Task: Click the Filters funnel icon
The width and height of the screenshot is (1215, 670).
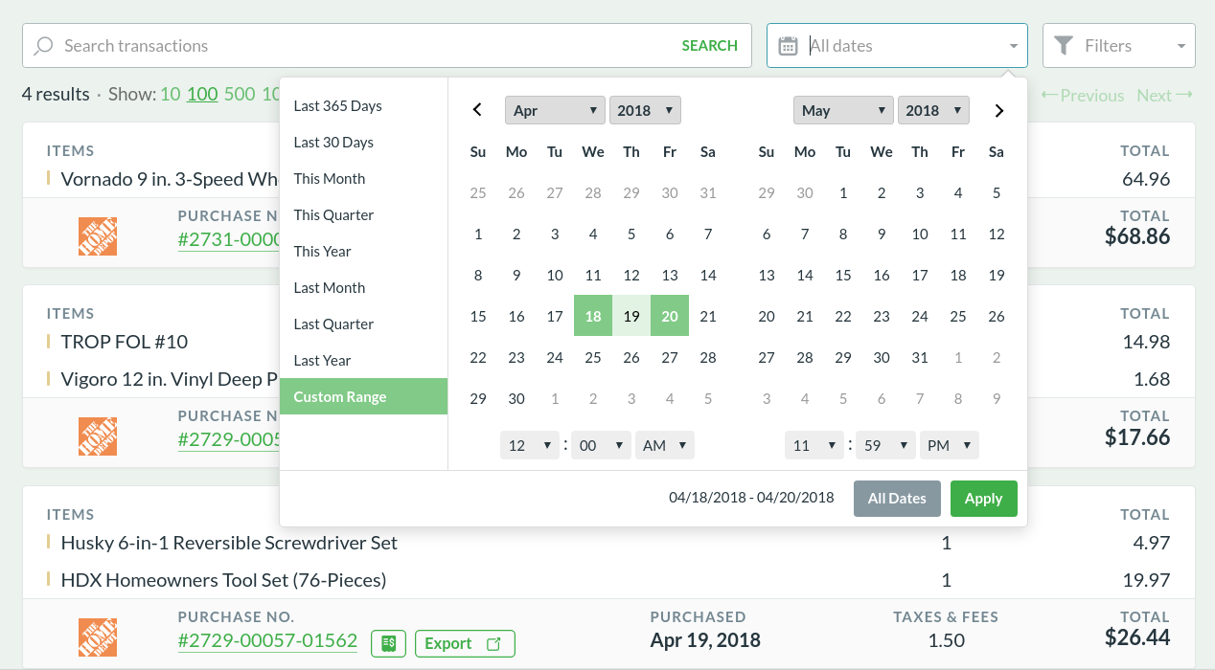Action: pos(1063,45)
